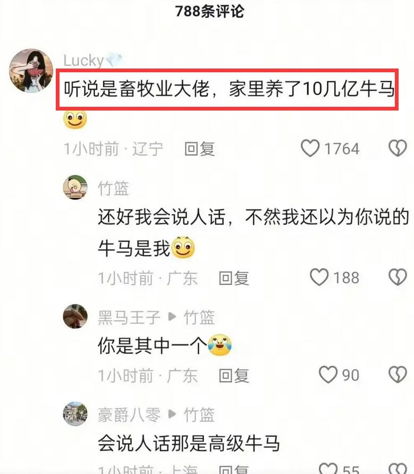This screenshot has width=414, height=474.
Task: Open 黑马王子 username link
Action: coord(129,317)
